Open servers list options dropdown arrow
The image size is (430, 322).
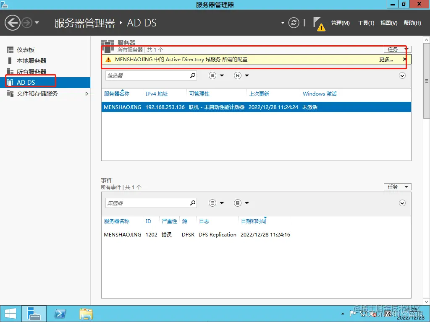(x=222, y=75)
